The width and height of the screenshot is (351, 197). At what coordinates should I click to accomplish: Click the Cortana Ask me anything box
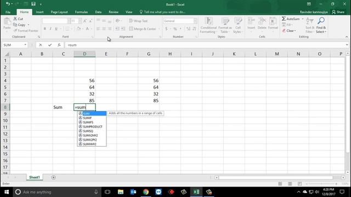point(57,192)
